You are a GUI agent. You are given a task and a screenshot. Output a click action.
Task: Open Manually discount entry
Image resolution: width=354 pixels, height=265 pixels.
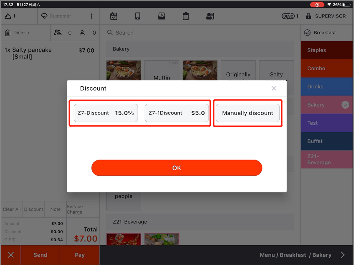coord(247,113)
